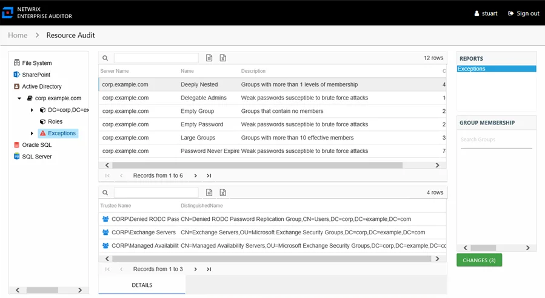Sign out of the application
Screen dimensions: 545x298
click(523, 13)
